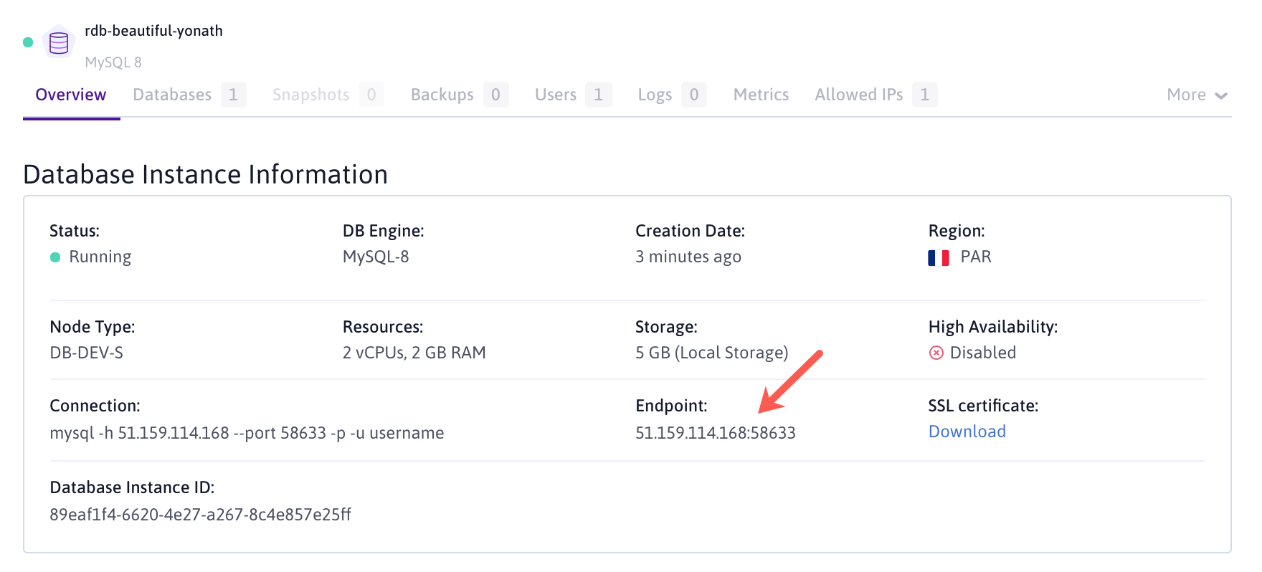
Task: Click the rdb-beautiful-yonath instance name
Action: coord(153,31)
